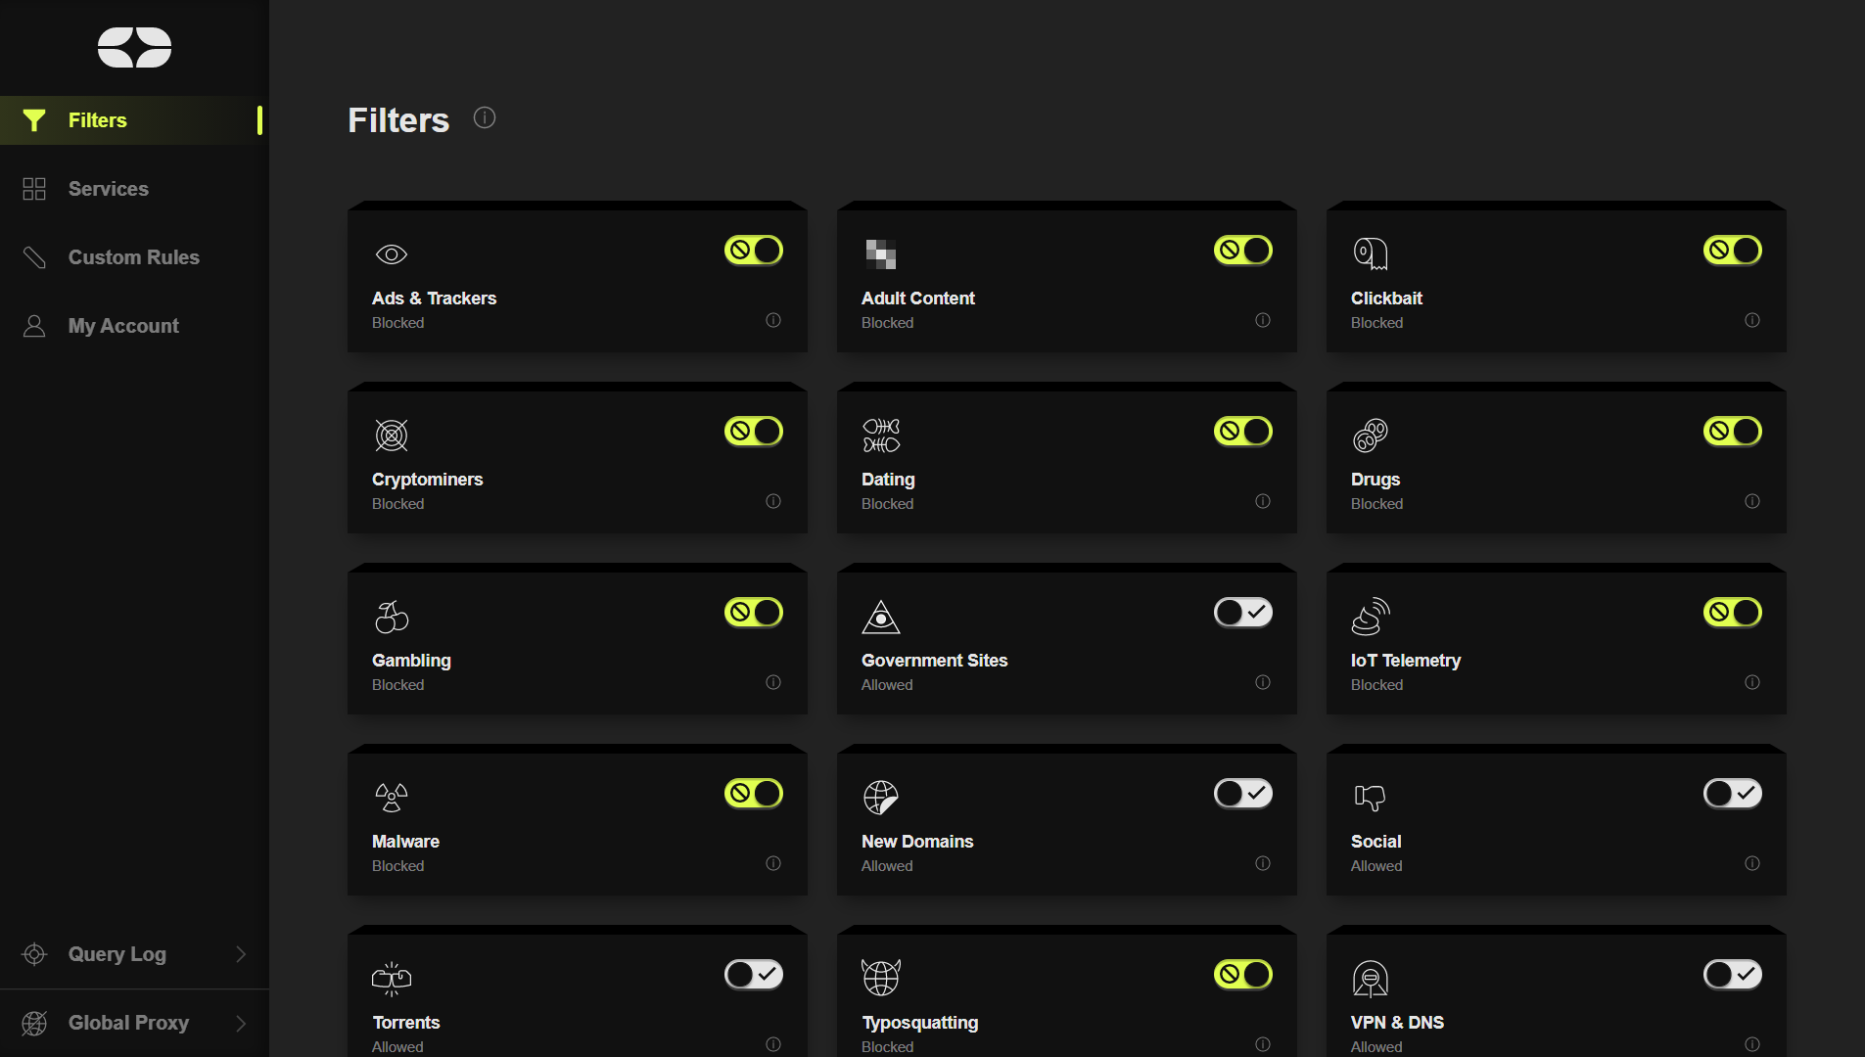Click the Malware radioactive icon

coord(392,797)
